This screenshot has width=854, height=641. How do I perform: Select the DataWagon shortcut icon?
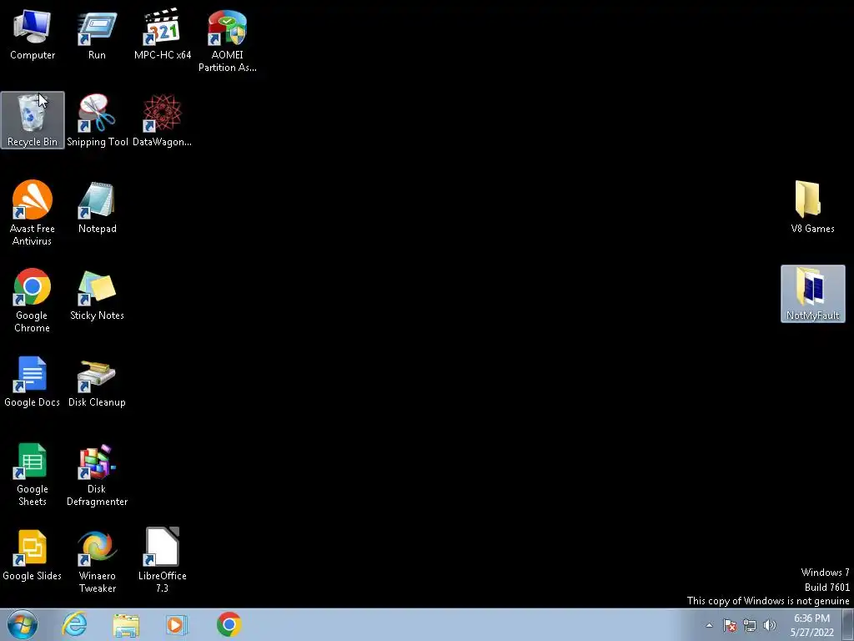point(163,120)
